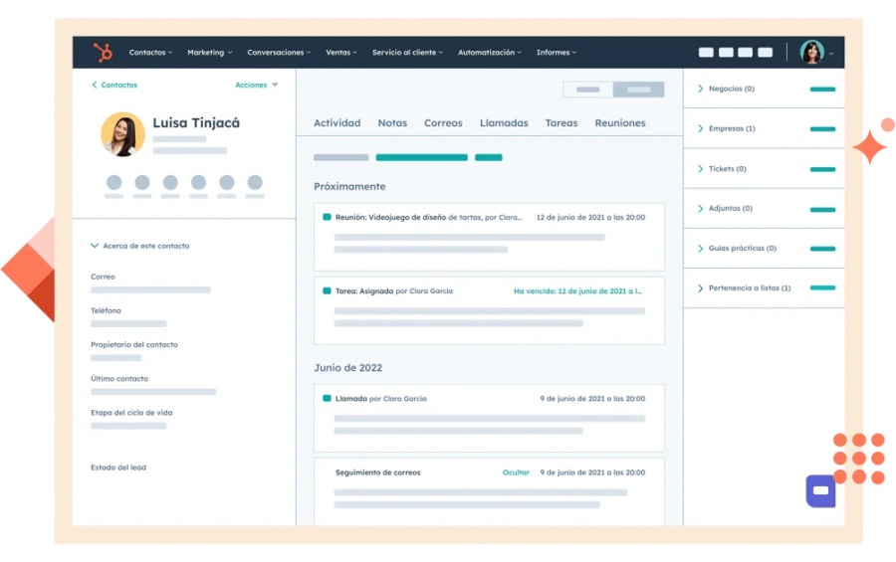Screen dimensions: 896x562
Task: Open the Ventas menu
Action: pyautogui.click(x=340, y=53)
